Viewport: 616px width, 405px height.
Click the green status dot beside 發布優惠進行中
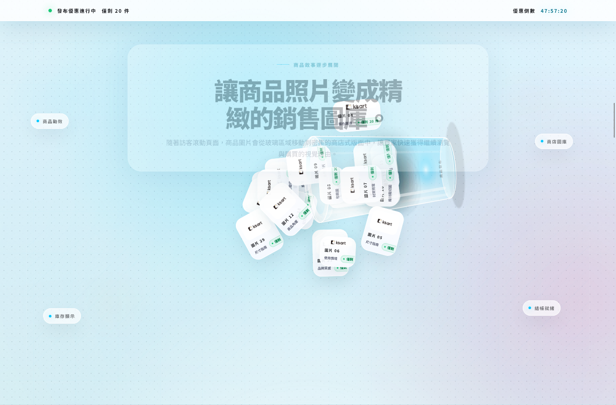(x=50, y=11)
